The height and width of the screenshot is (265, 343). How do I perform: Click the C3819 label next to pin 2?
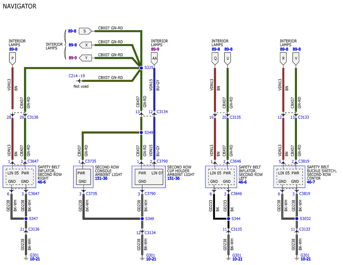coord(304,161)
